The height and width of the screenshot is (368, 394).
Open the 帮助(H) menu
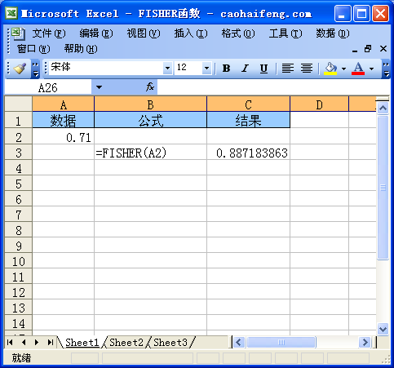tap(81, 49)
